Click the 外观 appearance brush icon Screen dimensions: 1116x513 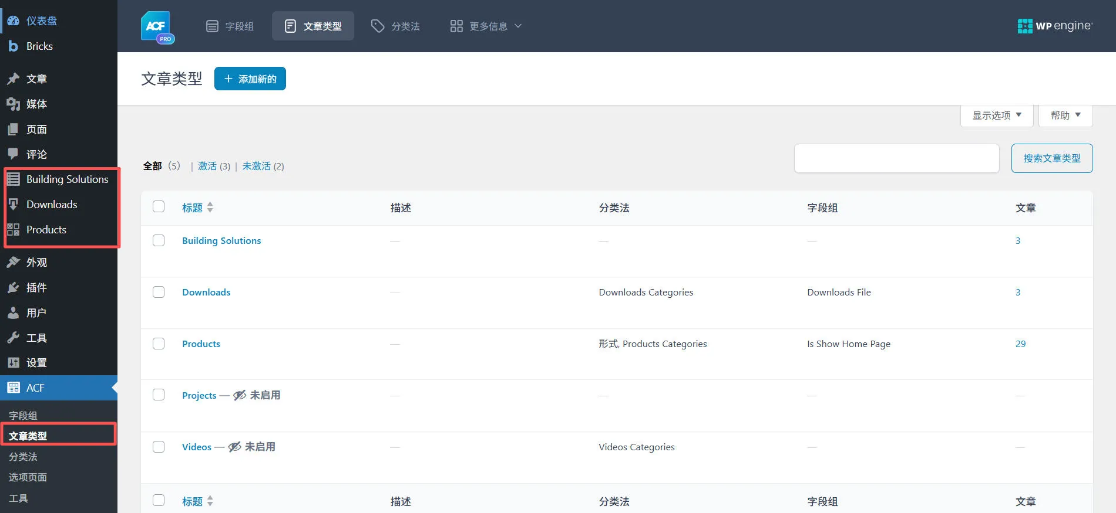(14, 262)
